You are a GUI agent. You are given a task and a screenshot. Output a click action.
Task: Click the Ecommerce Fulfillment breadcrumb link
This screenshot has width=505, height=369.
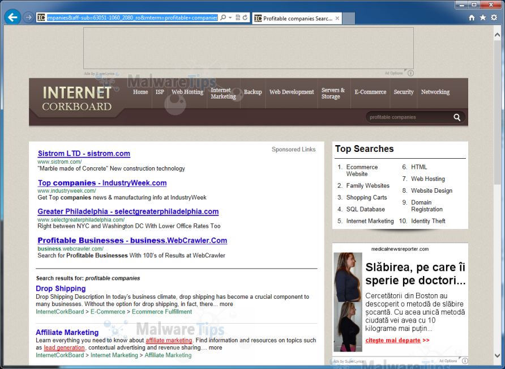pos(162,312)
